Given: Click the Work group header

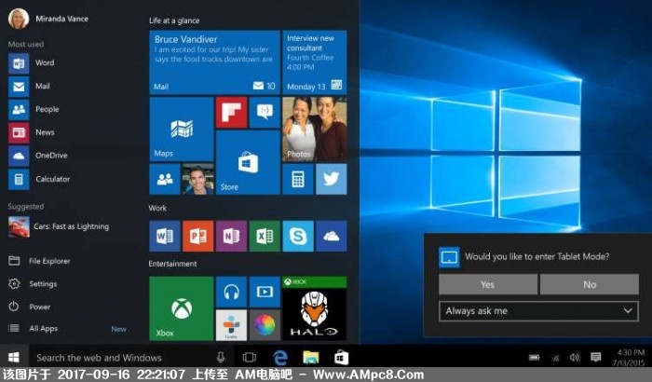Looking at the screenshot, I should pyautogui.click(x=157, y=208).
